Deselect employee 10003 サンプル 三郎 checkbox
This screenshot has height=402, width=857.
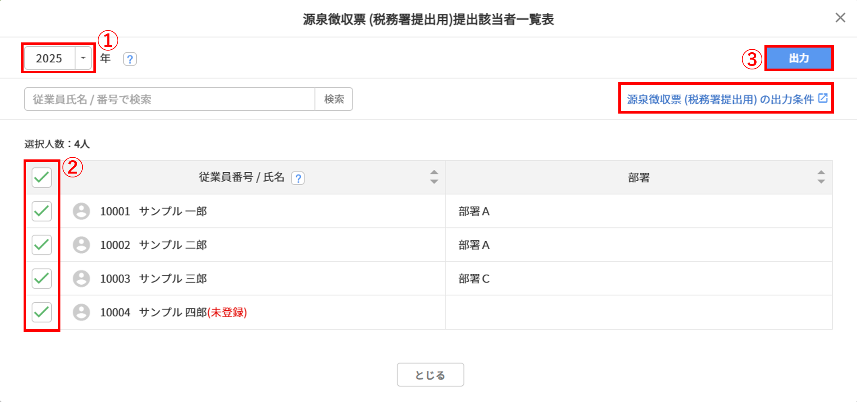(x=42, y=279)
